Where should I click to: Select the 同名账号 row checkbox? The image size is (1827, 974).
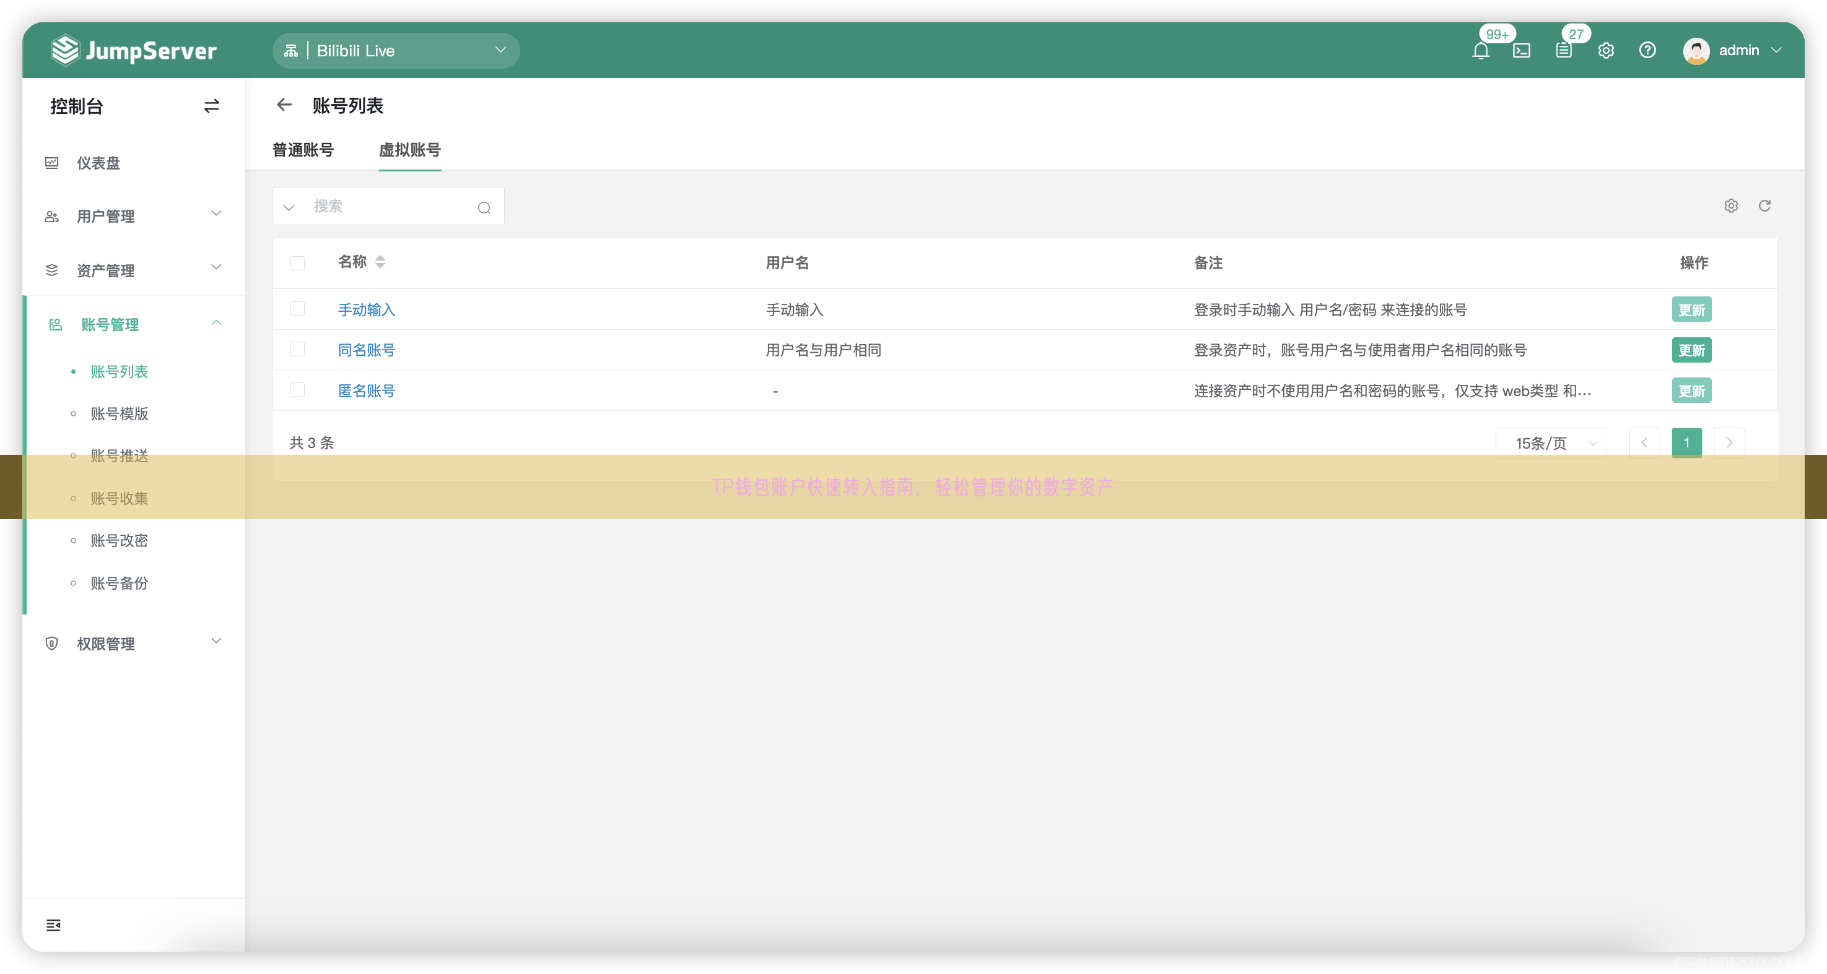click(297, 349)
